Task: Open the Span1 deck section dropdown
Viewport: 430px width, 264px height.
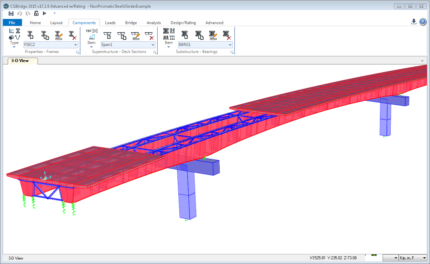Action: 153,45
